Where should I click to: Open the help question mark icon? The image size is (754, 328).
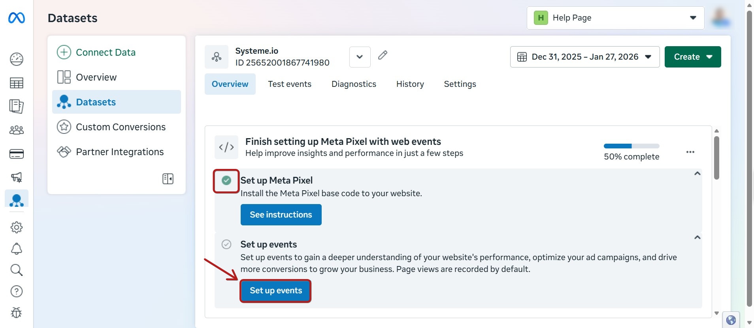pyautogui.click(x=17, y=291)
